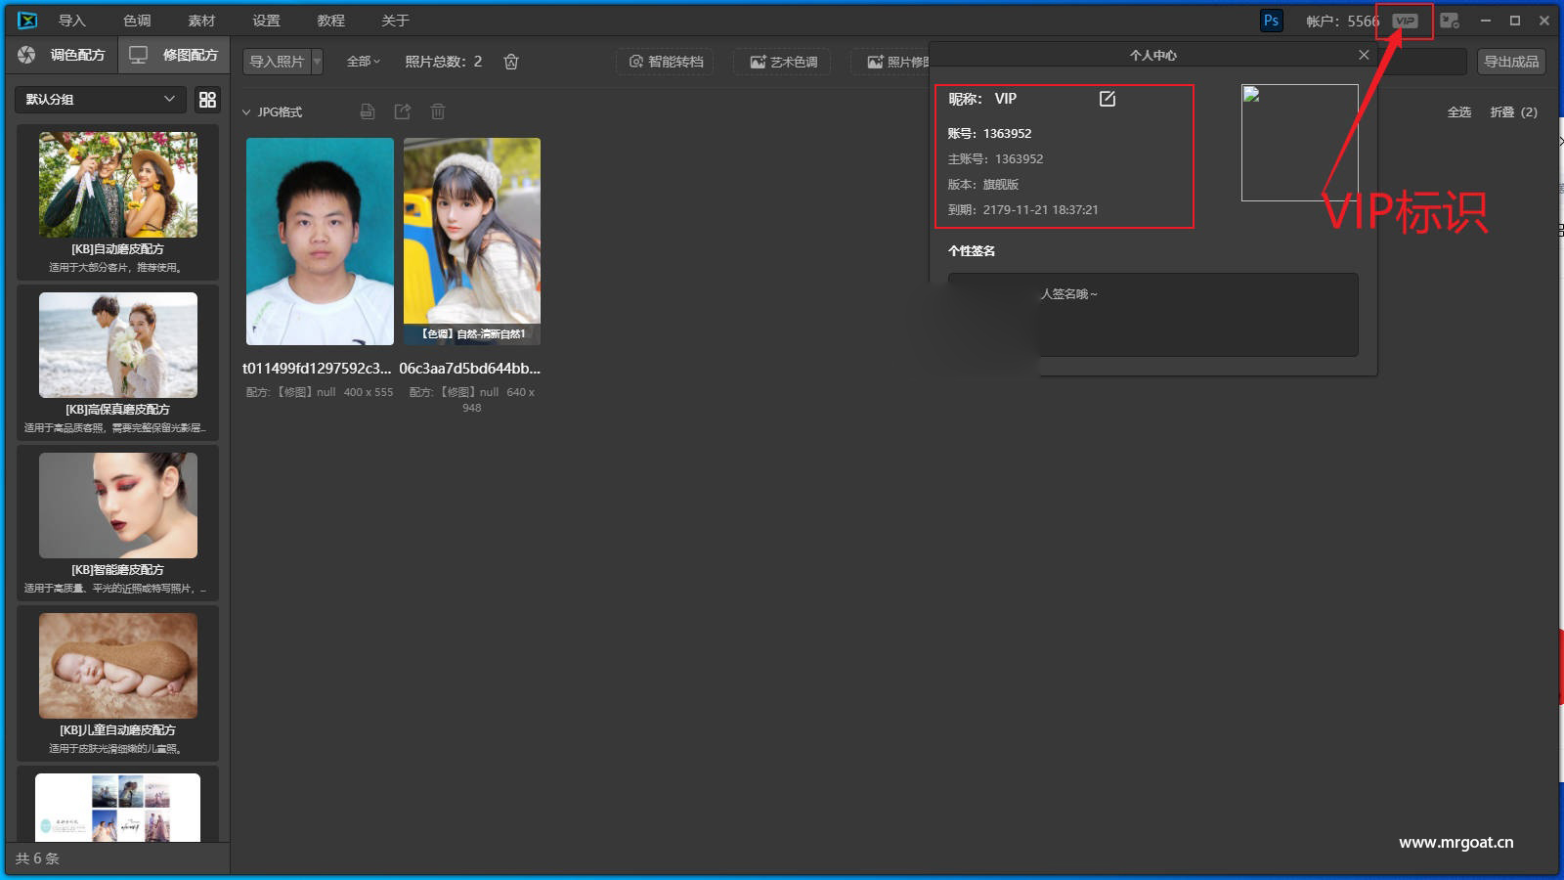This screenshot has height=880, width=1564.
Task: Collapse the JPG格式 group
Action: [246, 112]
